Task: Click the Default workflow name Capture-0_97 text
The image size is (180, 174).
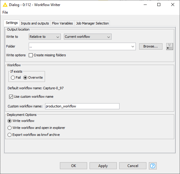Action: pos(36,88)
